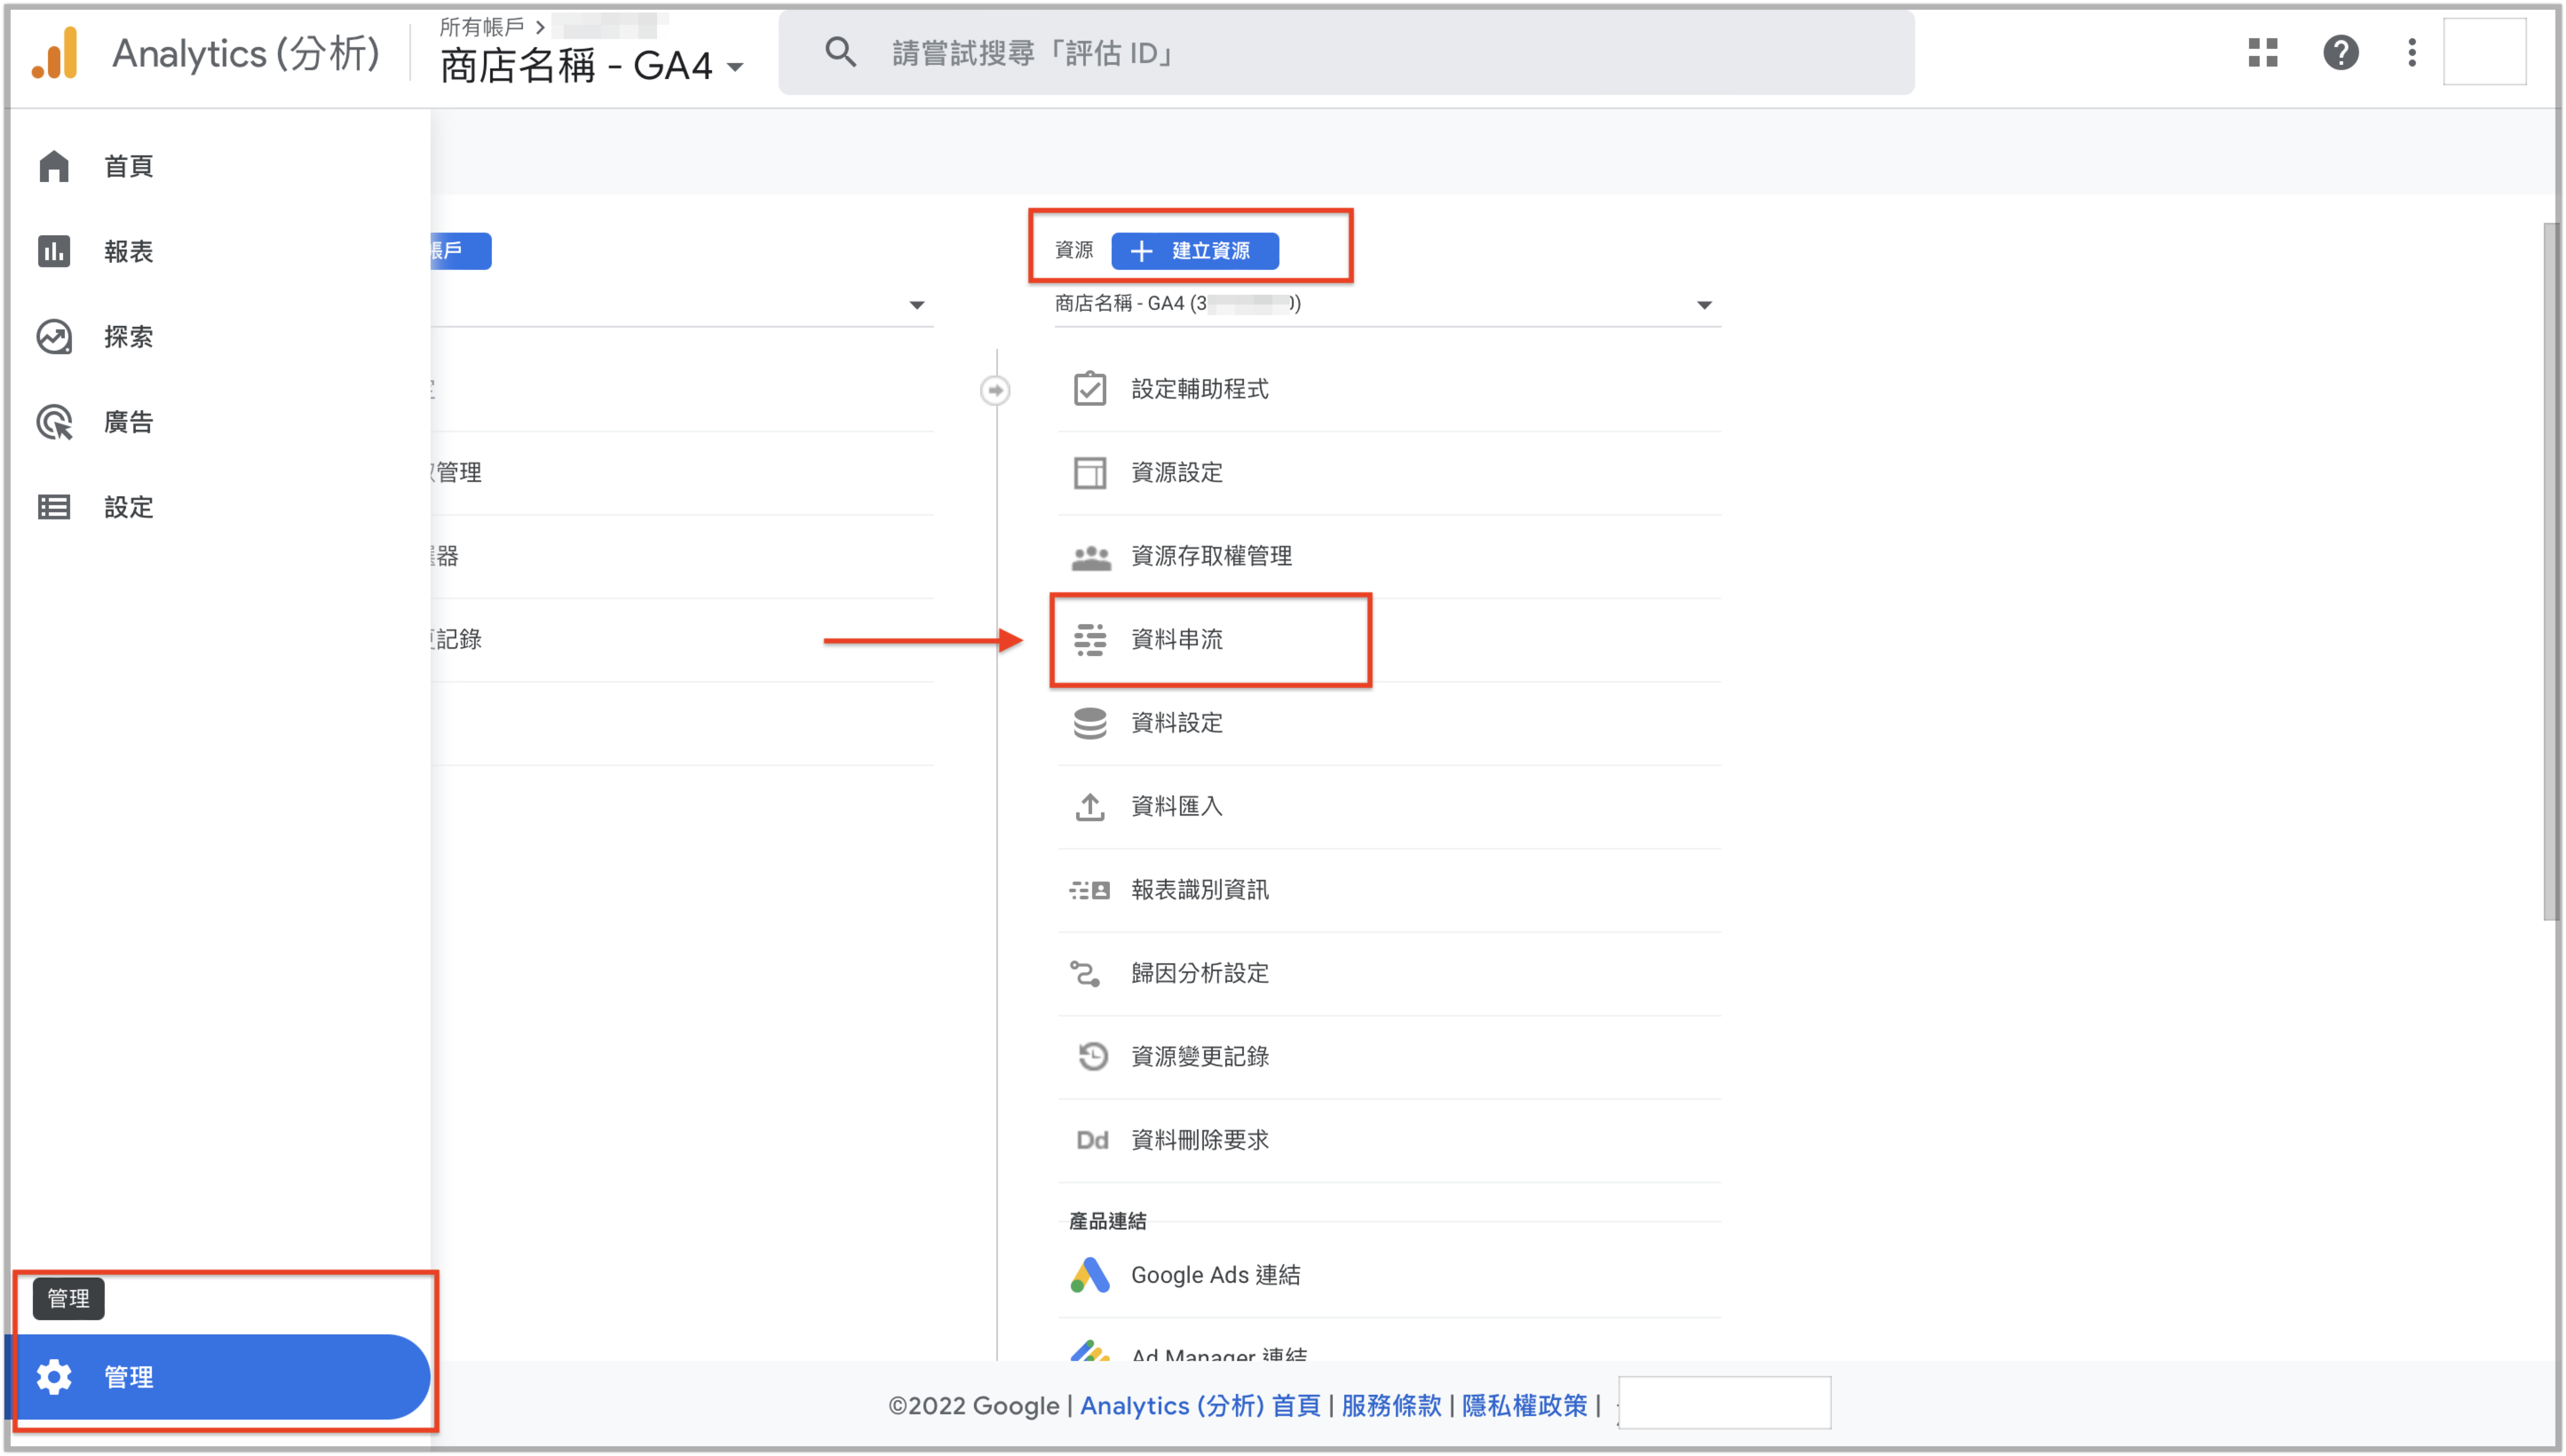The image size is (2566, 1456).
Task: Expand the account selector dropdown arrow
Action: [916, 305]
